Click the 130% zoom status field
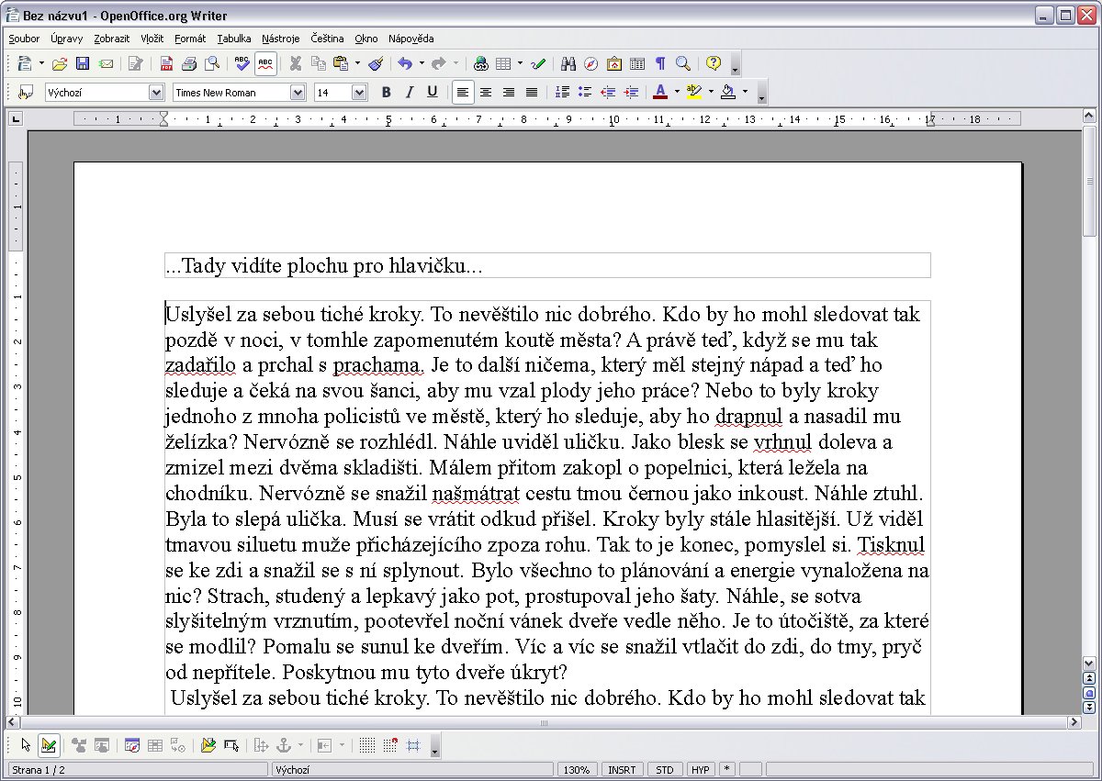Screen dimensions: 1102x781 pos(577,770)
